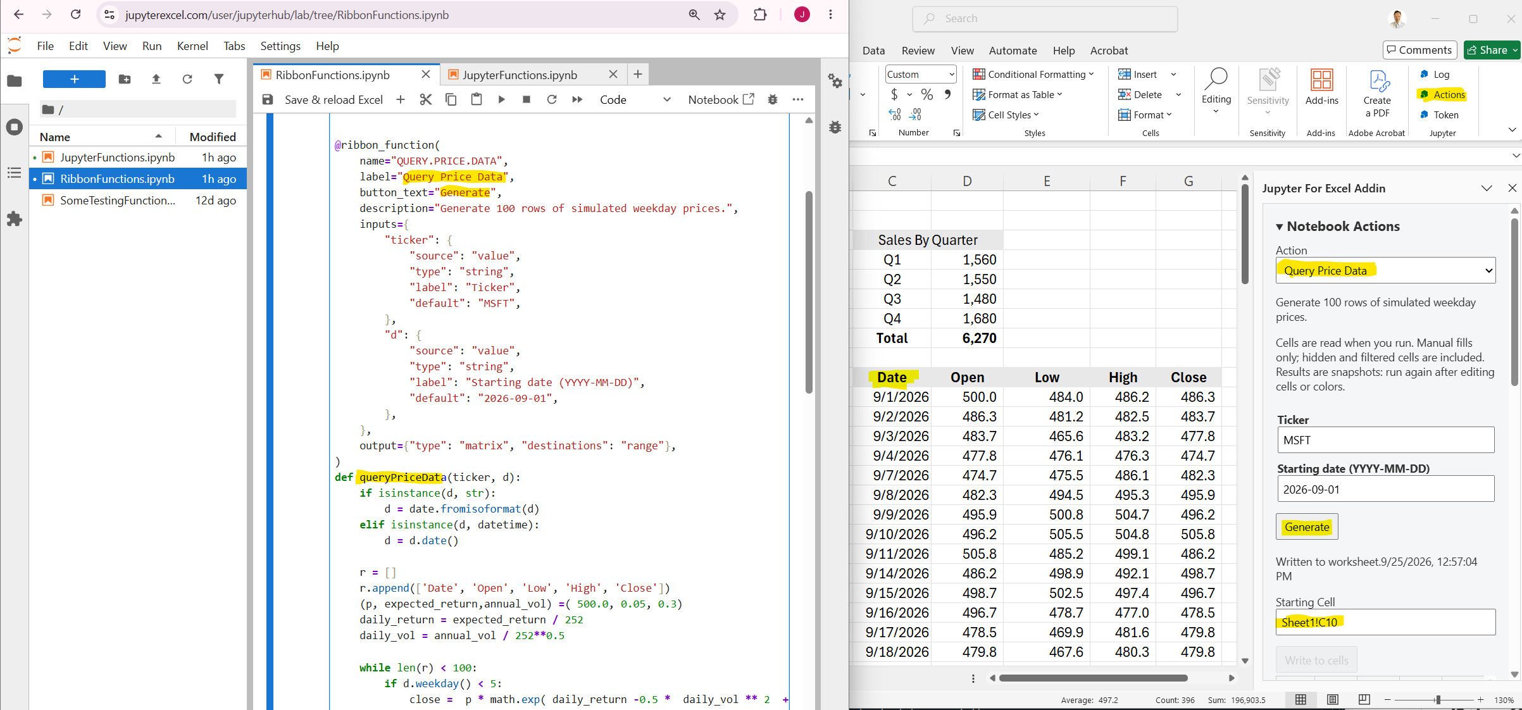Refresh the file browser list
This screenshot has width=1522, height=710.
tap(187, 79)
